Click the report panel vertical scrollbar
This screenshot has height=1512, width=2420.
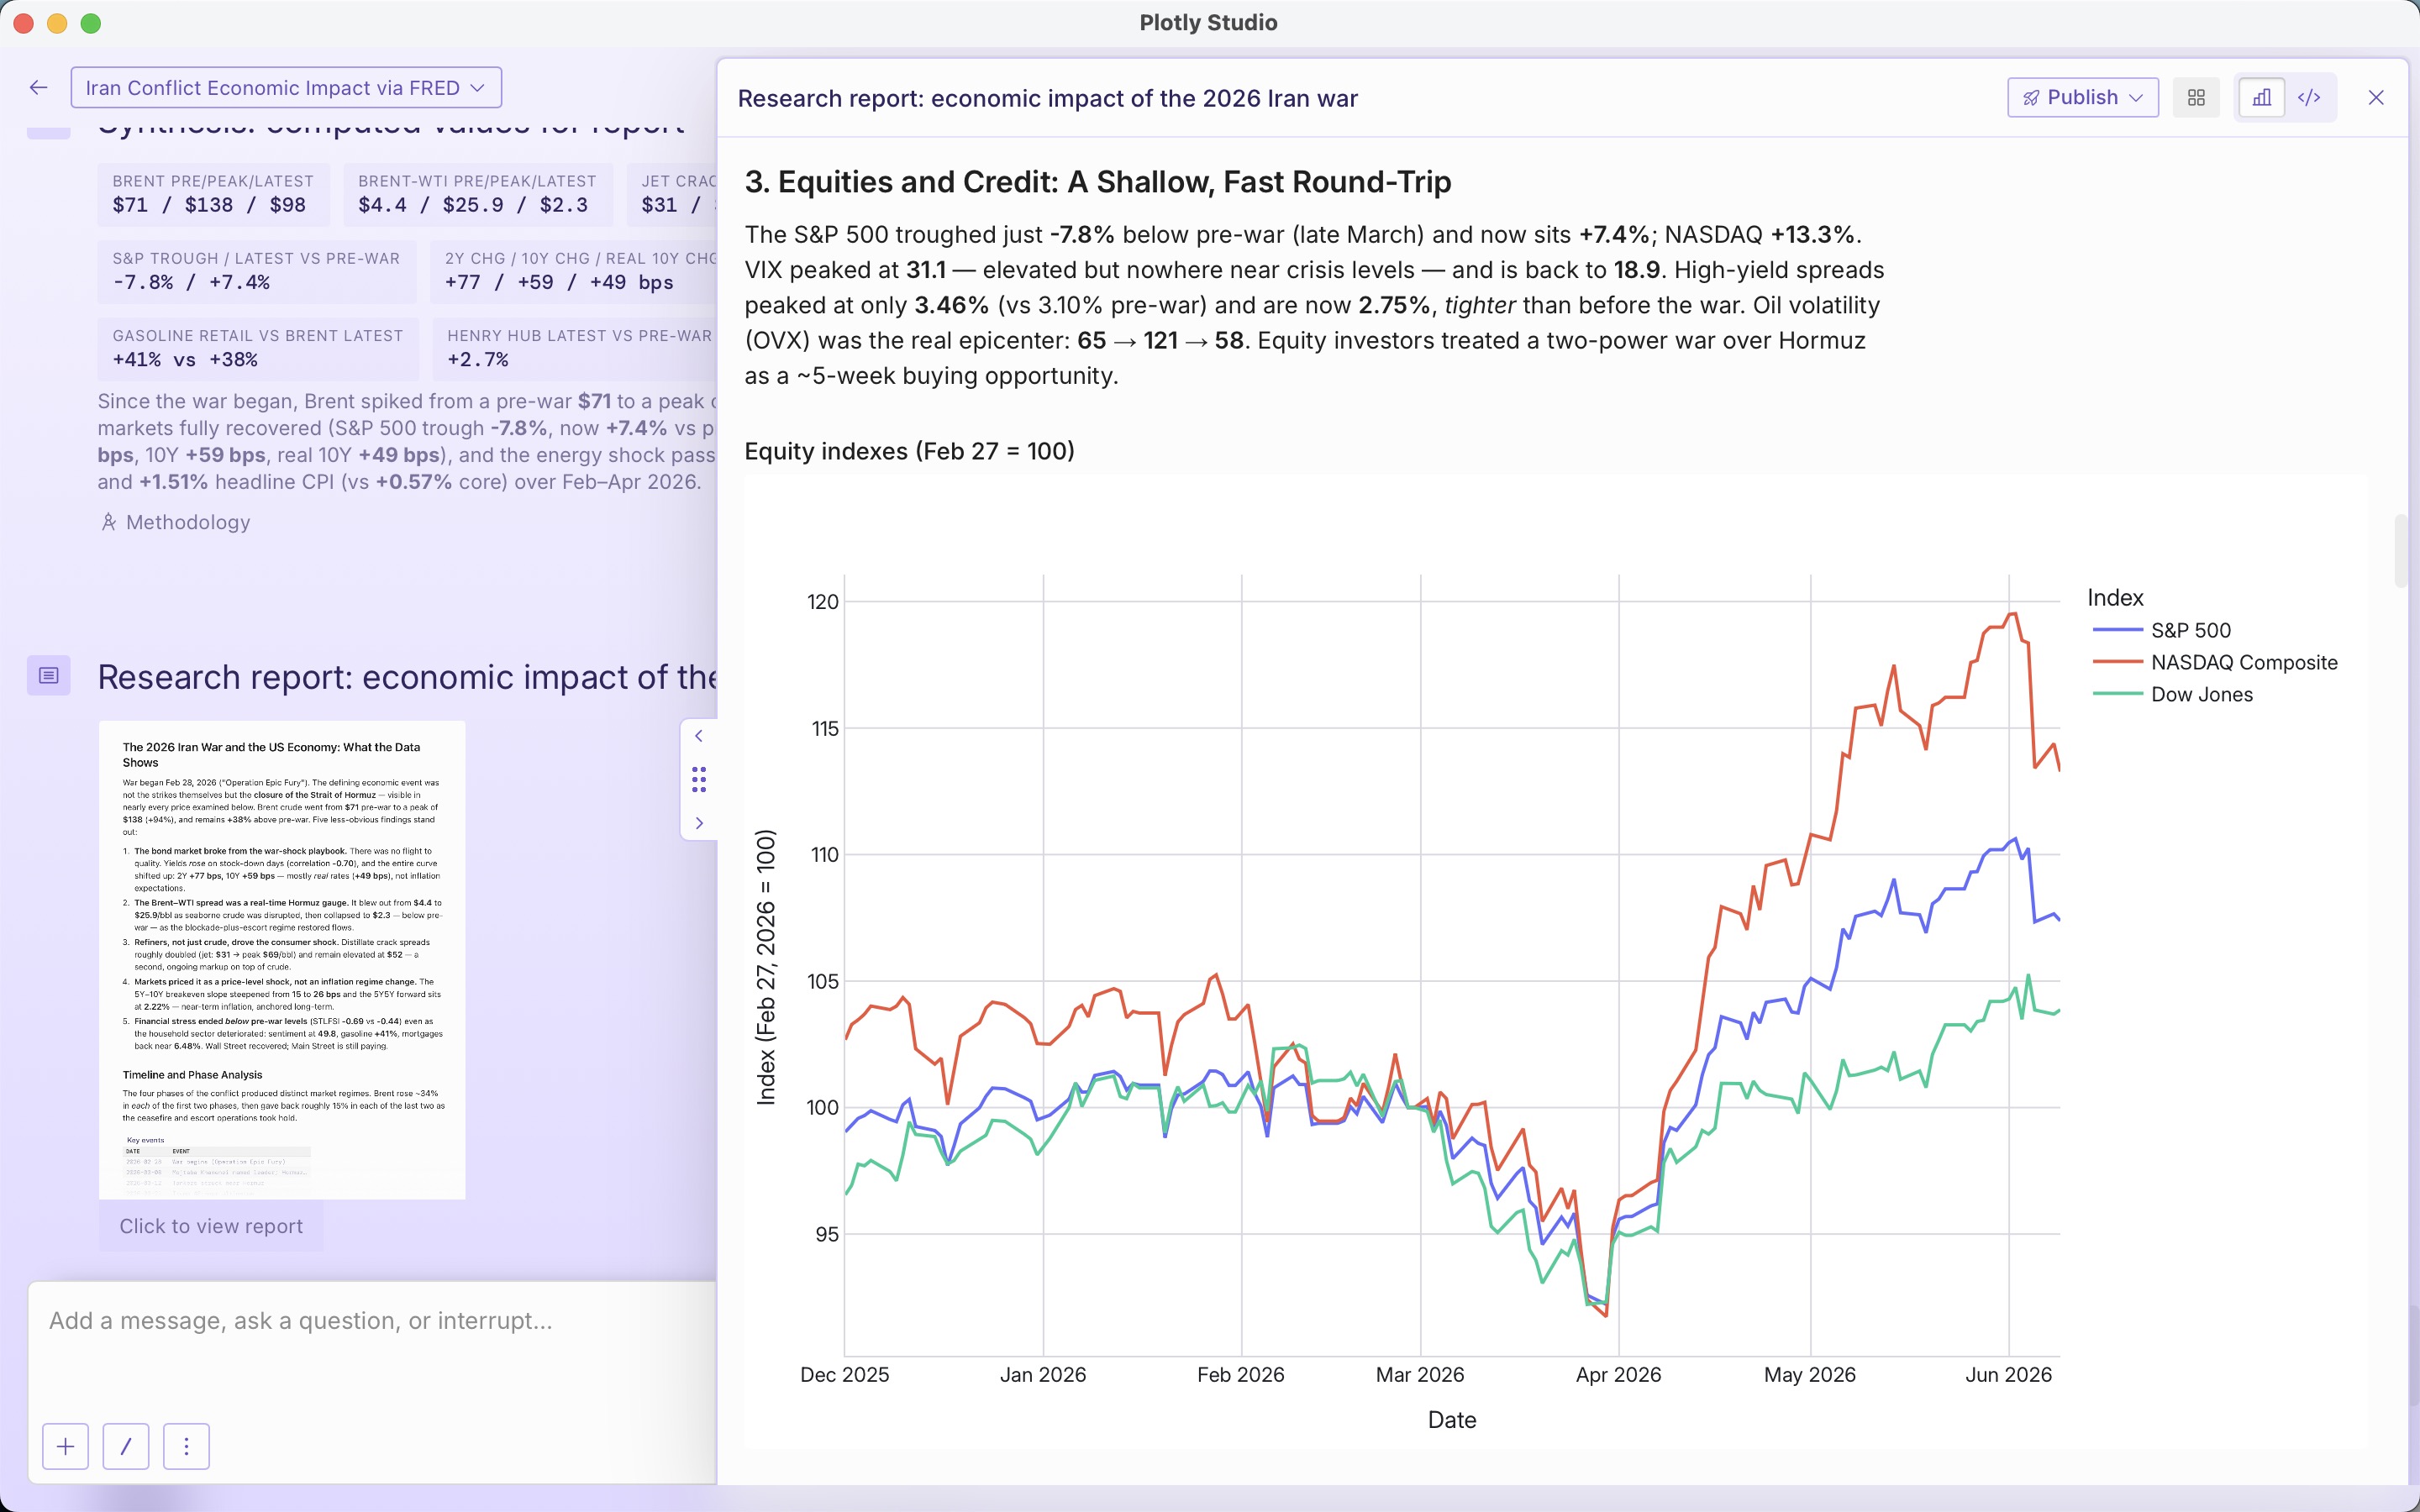coord(2401,551)
